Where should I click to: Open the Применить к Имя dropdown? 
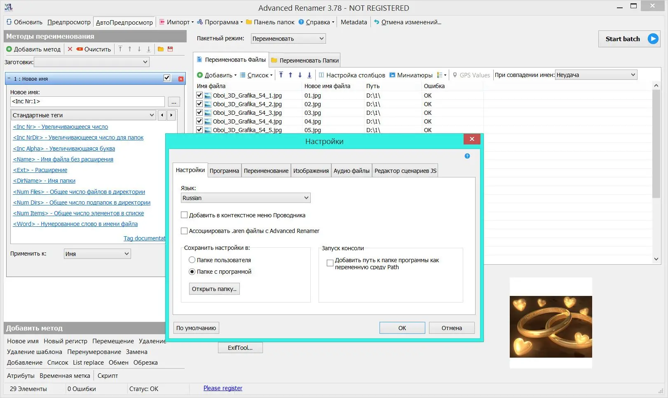pos(97,254)
